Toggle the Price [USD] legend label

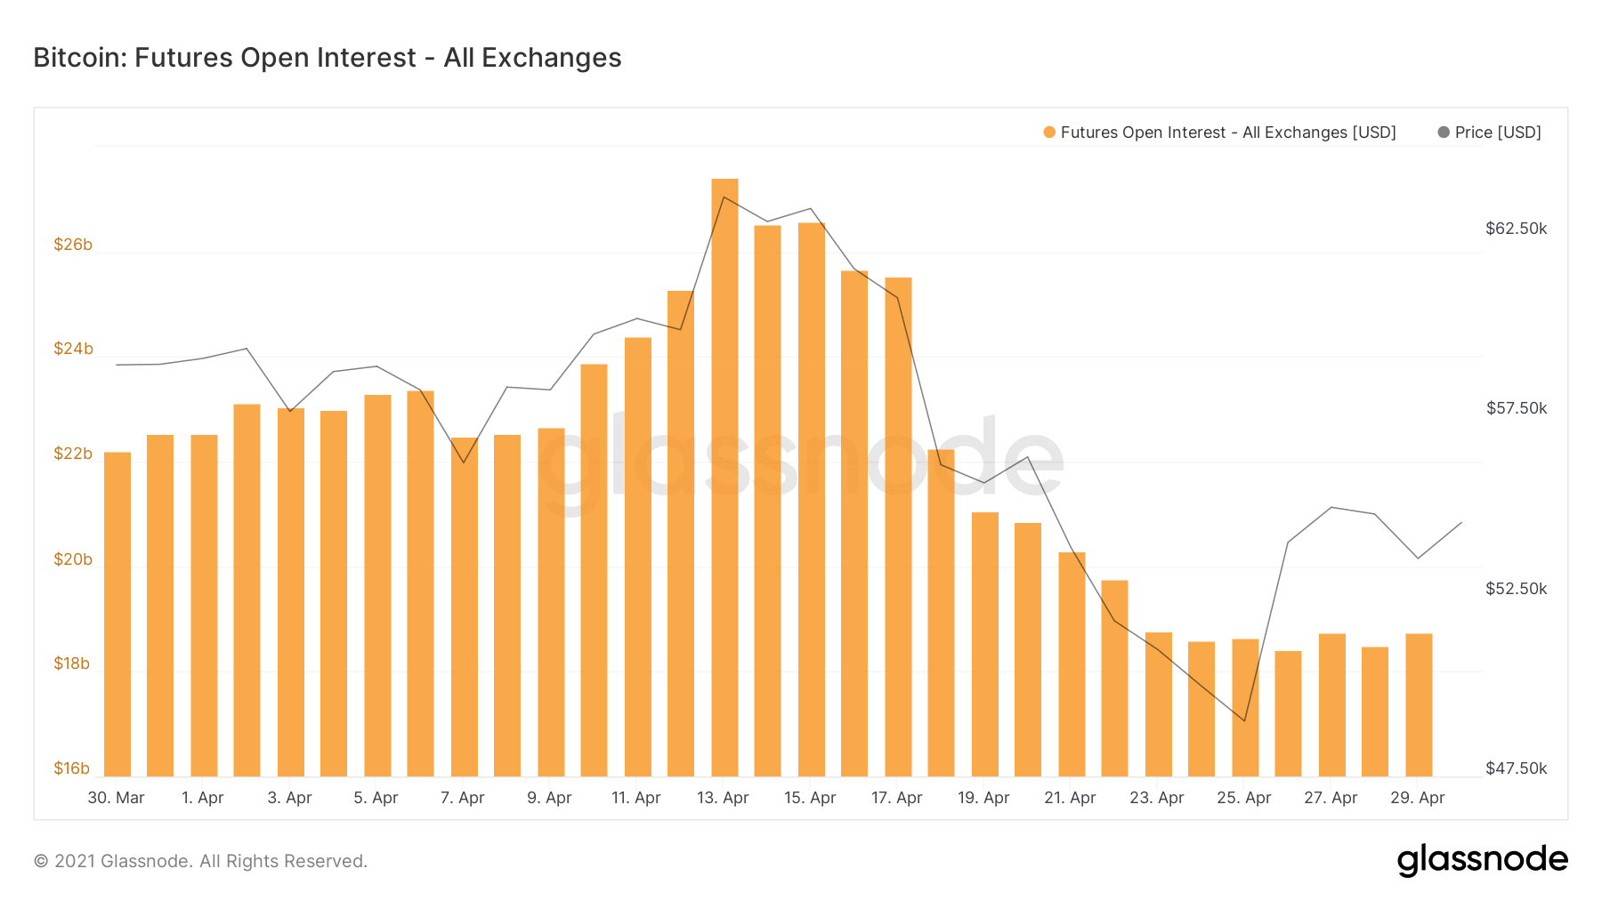coord(1498,133)
